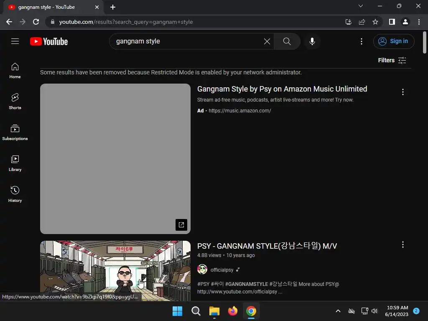Open YouTube settings three-dot menu near Sign in
Image resolution: width=428 pixels, height=321 pixels.
coord(362,41)
